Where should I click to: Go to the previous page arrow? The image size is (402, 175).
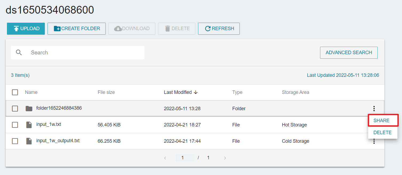click(165, 158)
